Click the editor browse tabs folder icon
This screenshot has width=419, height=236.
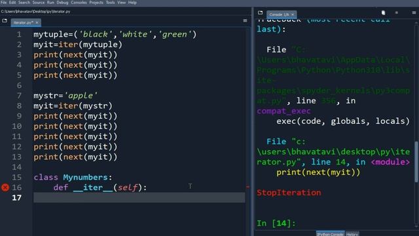[5, 20]
